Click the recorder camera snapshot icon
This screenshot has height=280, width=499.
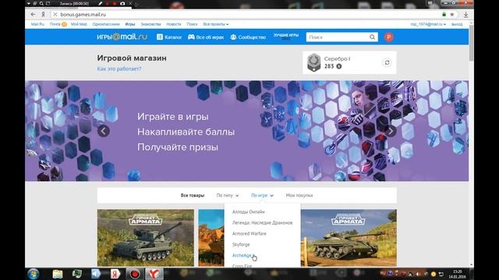click(x=122, y=3)
